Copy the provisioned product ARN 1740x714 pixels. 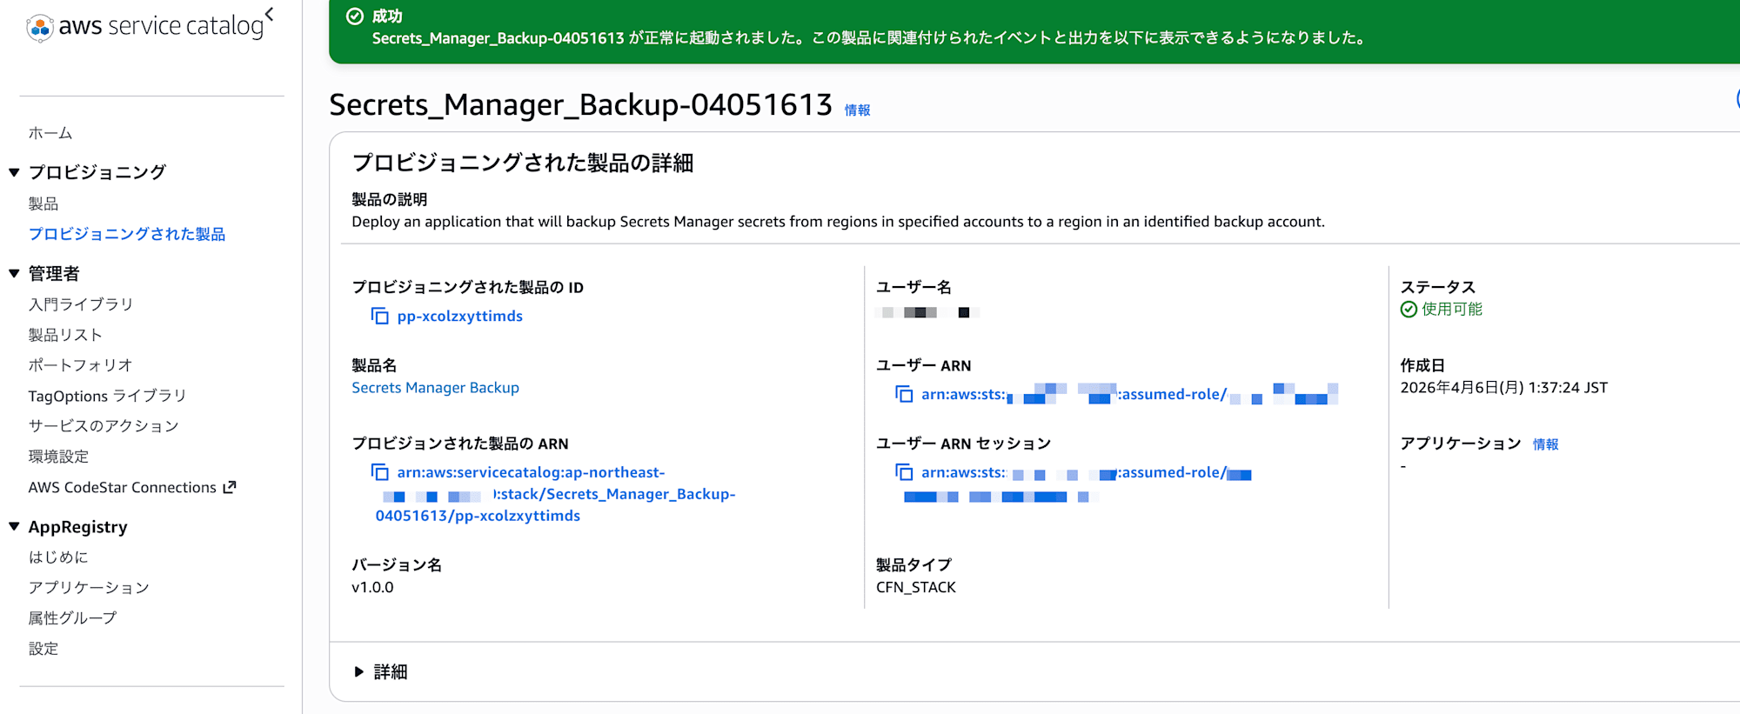[x=379, y=472]
